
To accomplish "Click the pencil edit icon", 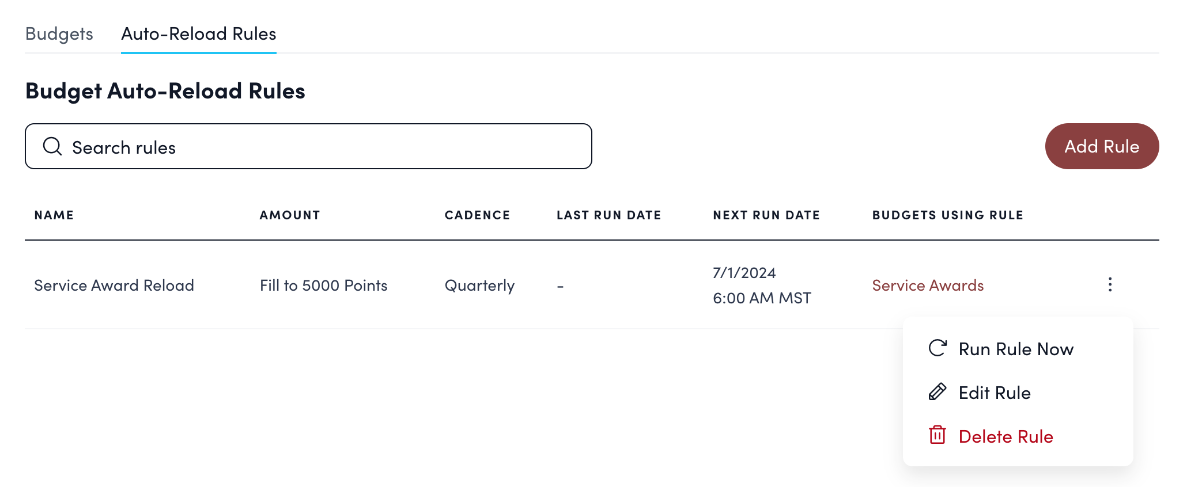I will point(937,392).
